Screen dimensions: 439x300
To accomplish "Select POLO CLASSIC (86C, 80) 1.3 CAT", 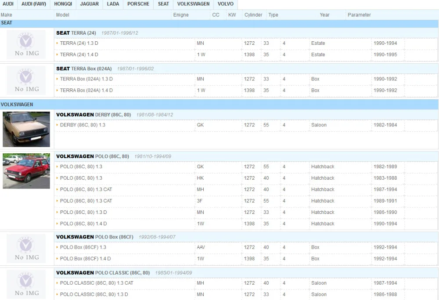I will 97,283.
